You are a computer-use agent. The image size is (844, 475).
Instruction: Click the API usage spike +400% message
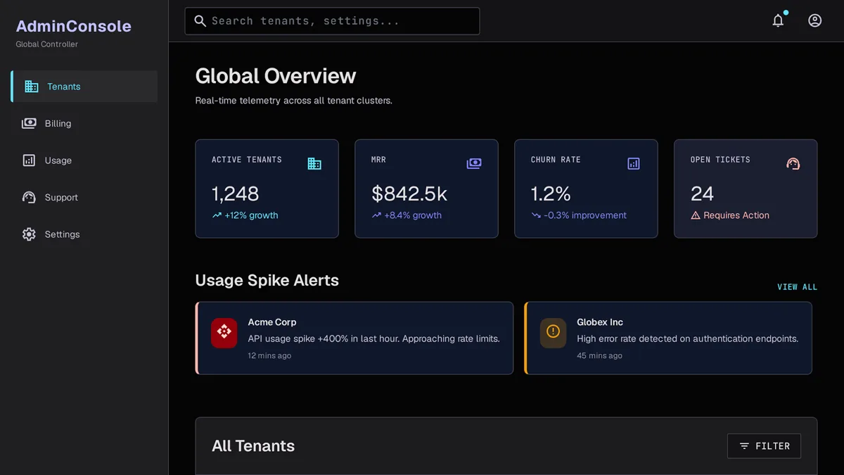coord(373,338)
